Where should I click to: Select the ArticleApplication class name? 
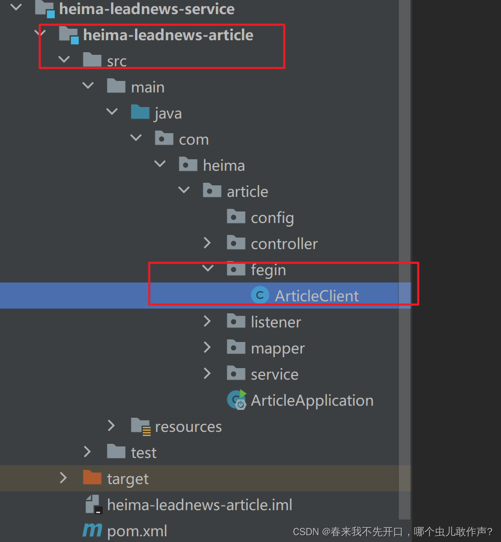click(312, 400)
